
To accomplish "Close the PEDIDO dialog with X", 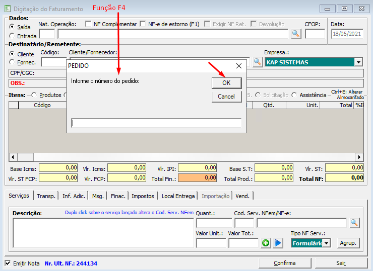I will pos(239,66).
